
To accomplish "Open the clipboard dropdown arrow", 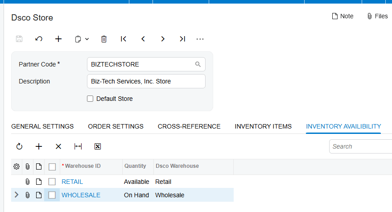I will point(87,39).
